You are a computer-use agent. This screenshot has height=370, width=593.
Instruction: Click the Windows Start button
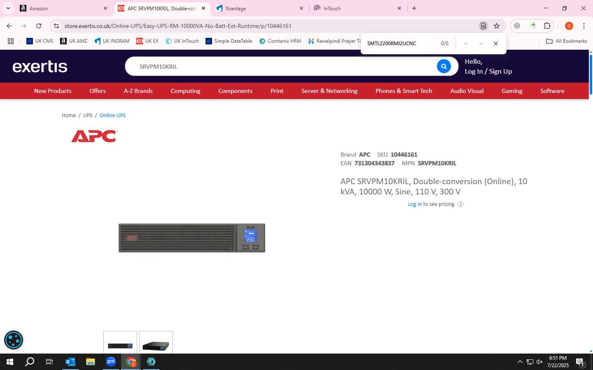(x=10, y=362)
